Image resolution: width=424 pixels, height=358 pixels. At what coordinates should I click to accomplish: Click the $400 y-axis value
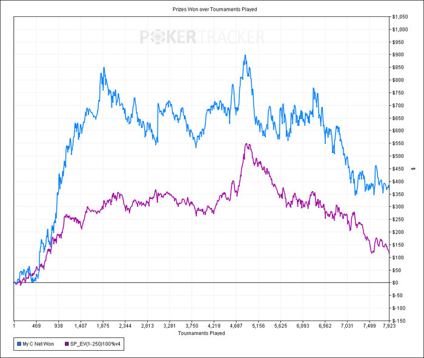(x=398, y=181)
